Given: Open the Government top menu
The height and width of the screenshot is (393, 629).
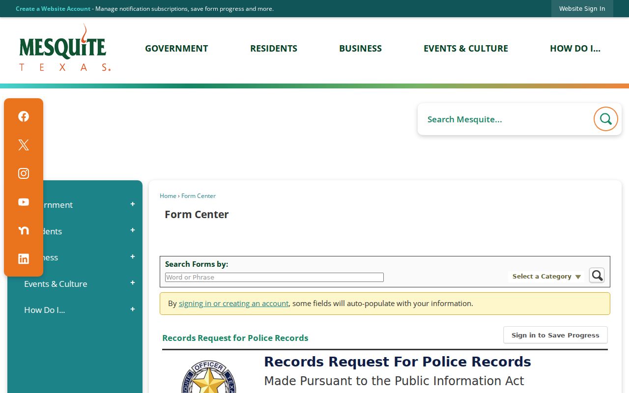Looking at the screenshot, I should (x=176, y=48).
